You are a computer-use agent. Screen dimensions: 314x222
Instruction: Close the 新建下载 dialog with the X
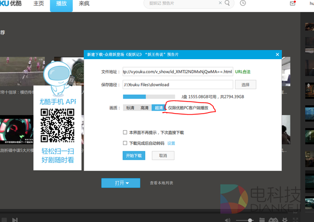277,54
